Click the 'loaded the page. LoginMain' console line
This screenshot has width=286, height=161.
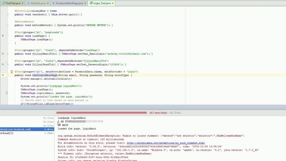tap(77, 129)
